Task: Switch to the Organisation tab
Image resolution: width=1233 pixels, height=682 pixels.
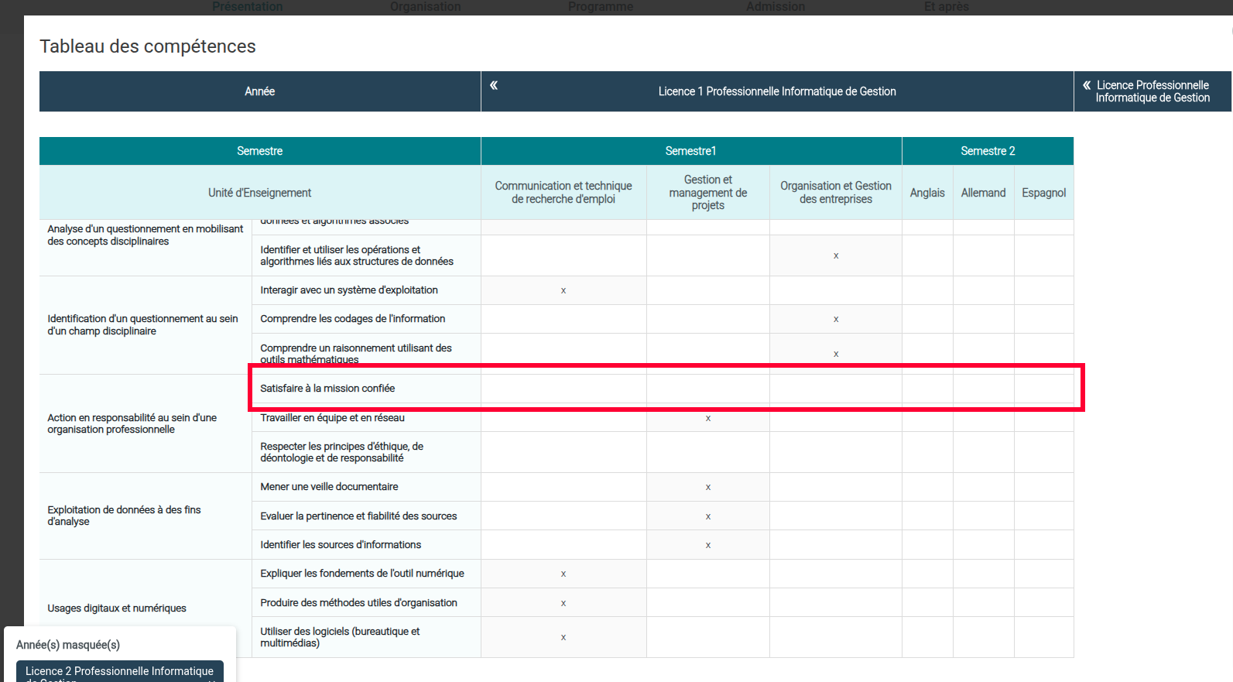Action: tap(425, 7)
